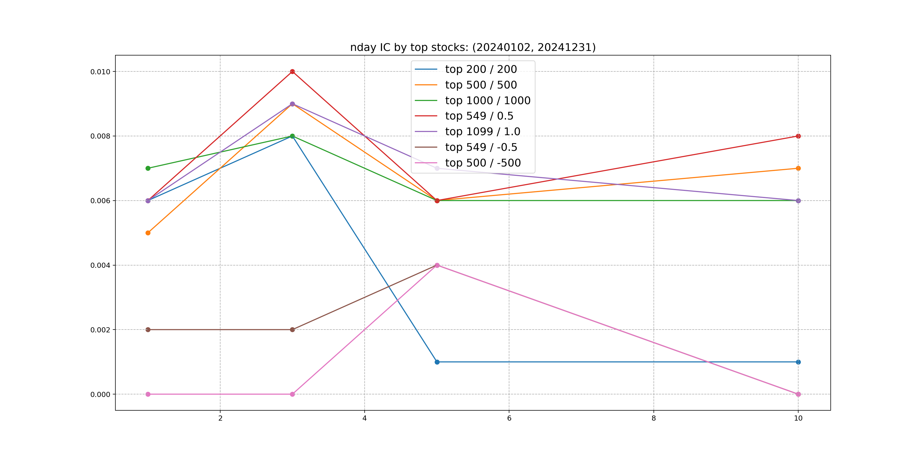923x461 pixels.
Task: Click the brown marker at x=3
Action: tap(292, 330)
